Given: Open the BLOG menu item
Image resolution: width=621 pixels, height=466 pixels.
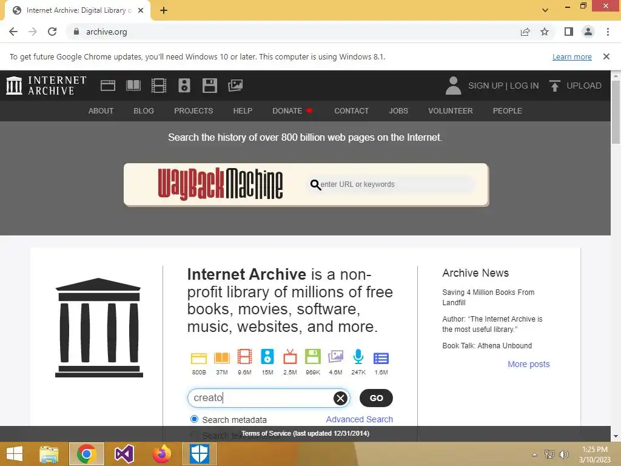Looking at the screenshot, I should click(x=144, y=111).
